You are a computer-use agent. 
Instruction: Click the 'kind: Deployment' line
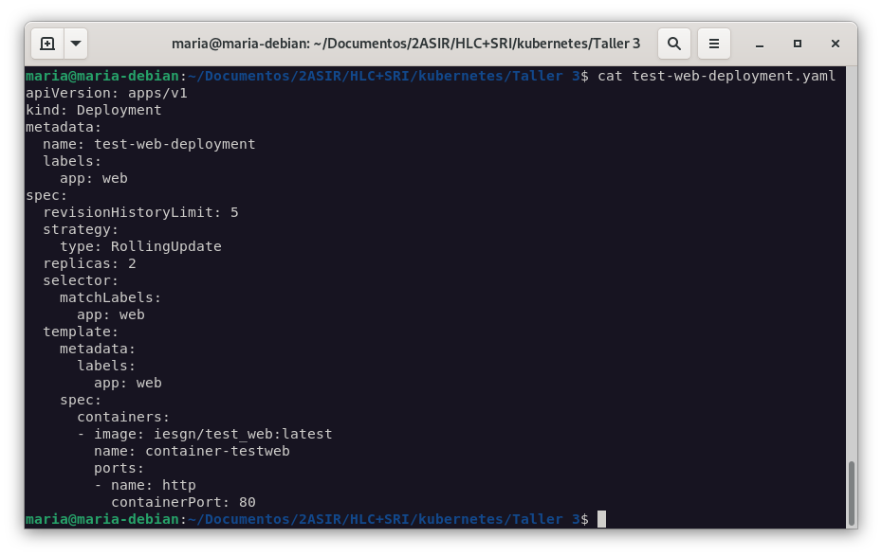coord(93,110)
